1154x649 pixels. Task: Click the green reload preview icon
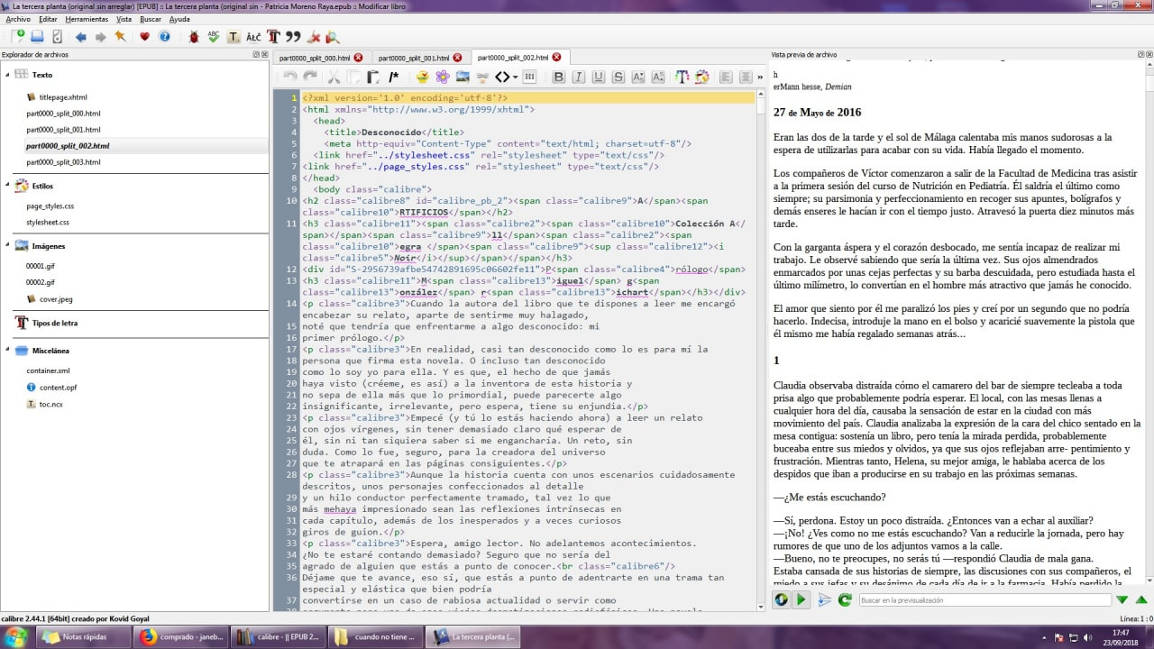pos(844,599)
